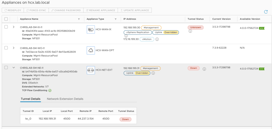Click Management tag on 192.168.199.30
This screenshot has width=272, height=129.
click(x=151, y=28)
